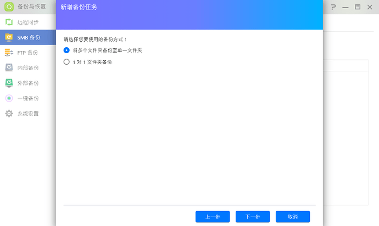Select the 1 对 1 文件夹备份 radio button

(66, 62)
